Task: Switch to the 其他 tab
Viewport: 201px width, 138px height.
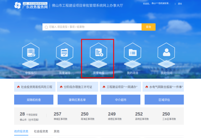Action: click(x=57, y=131)
